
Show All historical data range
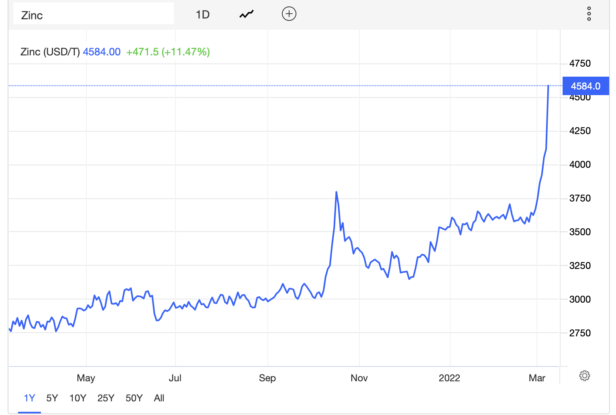[159, 398]
